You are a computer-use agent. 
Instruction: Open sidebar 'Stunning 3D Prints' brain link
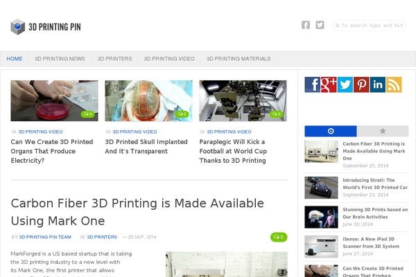(x=375, y=213)
